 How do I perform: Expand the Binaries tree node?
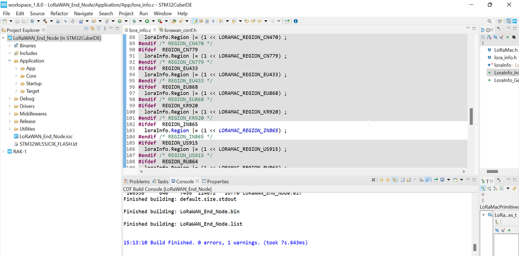pos(9,46)
